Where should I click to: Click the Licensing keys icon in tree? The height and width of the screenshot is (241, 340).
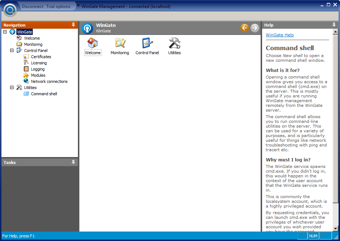pyautogui.click(x=26, y=63)
